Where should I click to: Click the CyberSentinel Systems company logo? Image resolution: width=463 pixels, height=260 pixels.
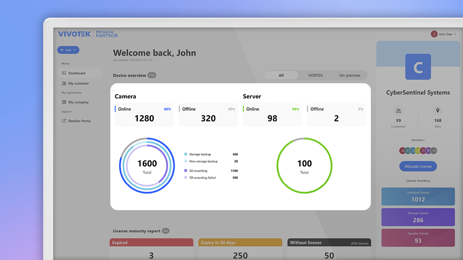pos(418,67)
